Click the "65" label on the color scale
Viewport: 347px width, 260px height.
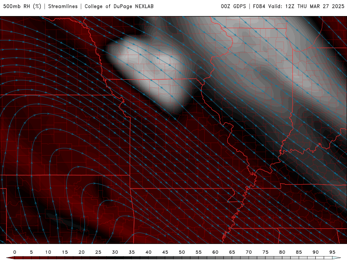pyautogui.click(x=232, y=252)
